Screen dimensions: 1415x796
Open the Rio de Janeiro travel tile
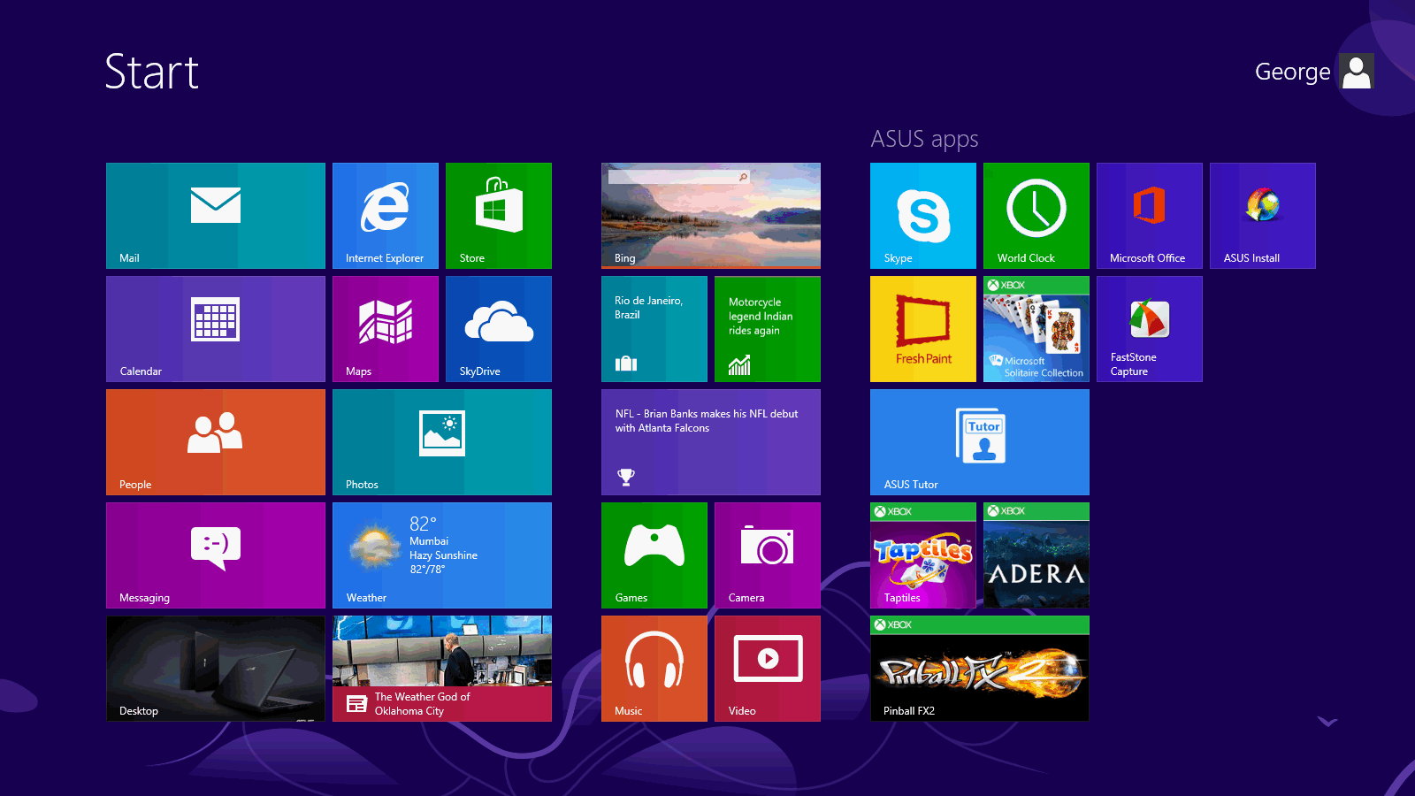point(654,329)
